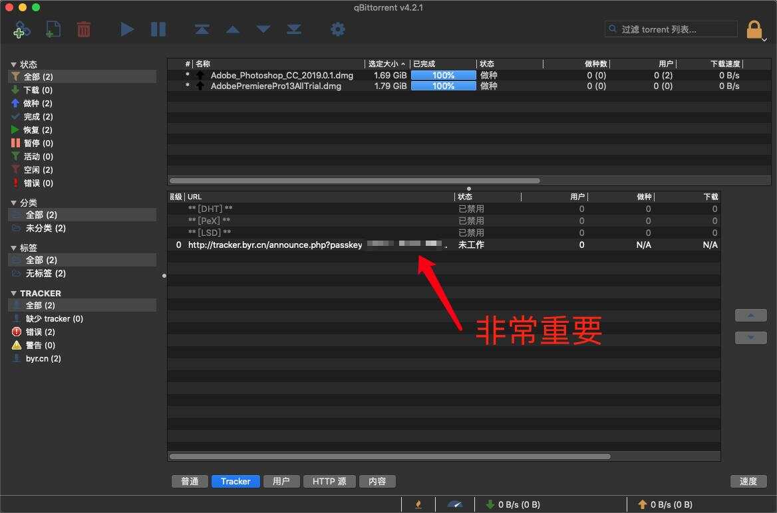Move torrent to top of queue
This screenshot has height=513, width=777.
pyautogui.click(x=202, y=29)
